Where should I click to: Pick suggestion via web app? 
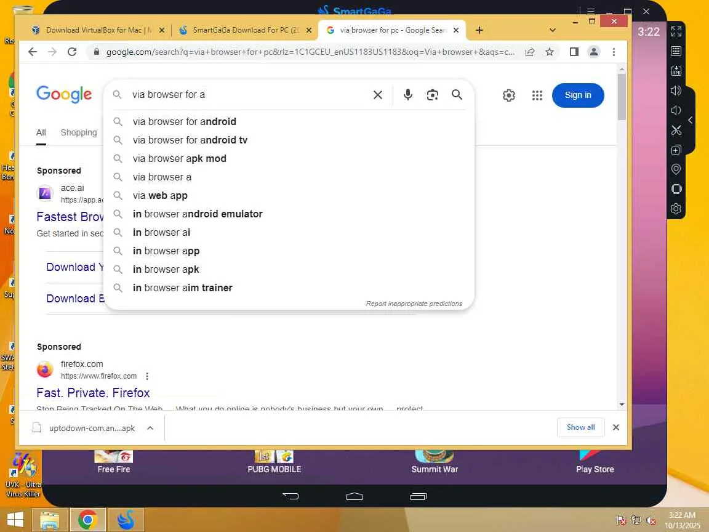click(x=289, y=195)
